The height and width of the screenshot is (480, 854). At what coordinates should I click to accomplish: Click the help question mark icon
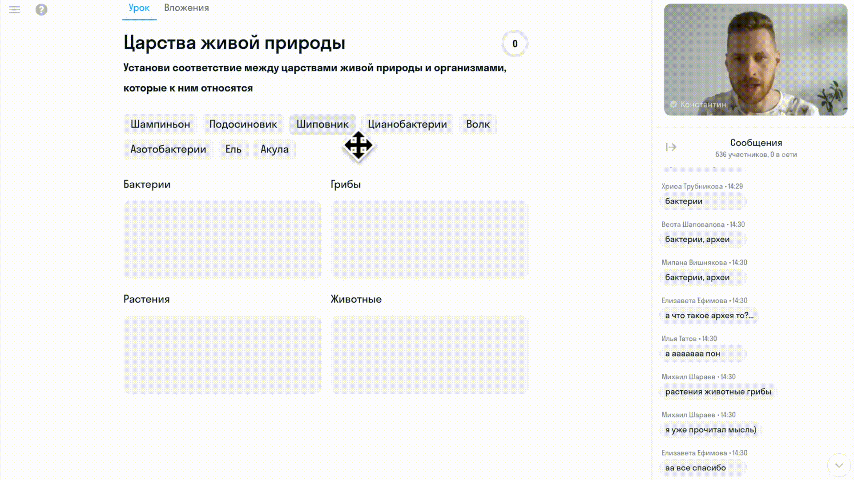[x=41, y=10]
